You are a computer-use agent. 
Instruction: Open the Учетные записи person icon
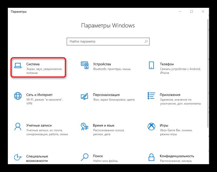click(x=18, y=127)
